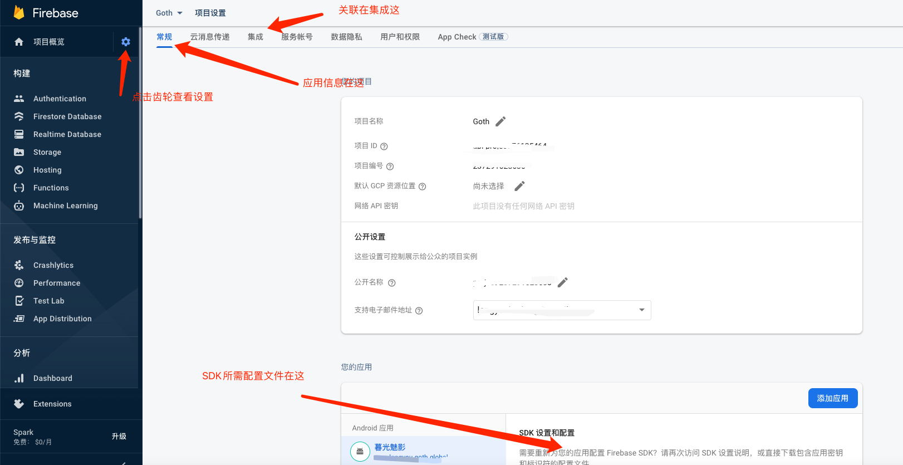
Task: Open Functions in the sidebar
Action: pos(51,188)
